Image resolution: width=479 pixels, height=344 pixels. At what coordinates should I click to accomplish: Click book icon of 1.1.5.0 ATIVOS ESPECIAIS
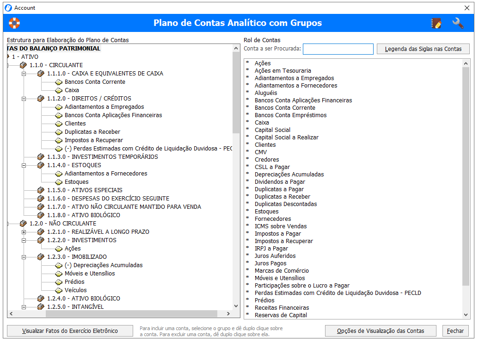pyautogui.click(x=41, y=190)
